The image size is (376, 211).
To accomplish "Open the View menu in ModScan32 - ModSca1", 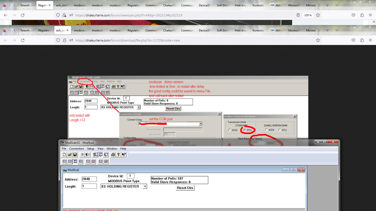I will click(100, 149).
